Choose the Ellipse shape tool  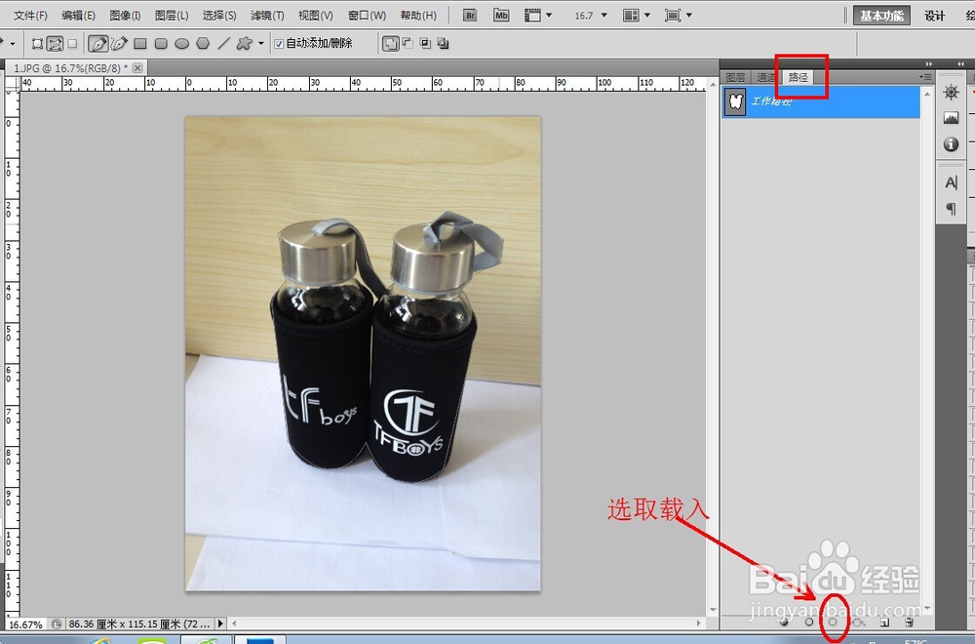pos(181,44)
